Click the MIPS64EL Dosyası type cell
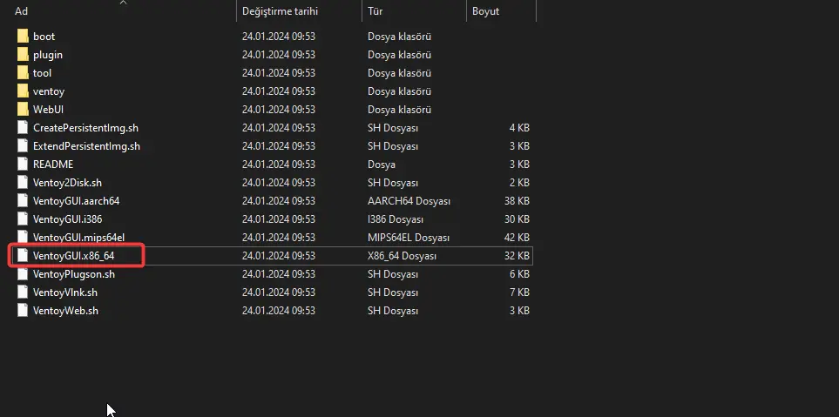 coord(409,238)
